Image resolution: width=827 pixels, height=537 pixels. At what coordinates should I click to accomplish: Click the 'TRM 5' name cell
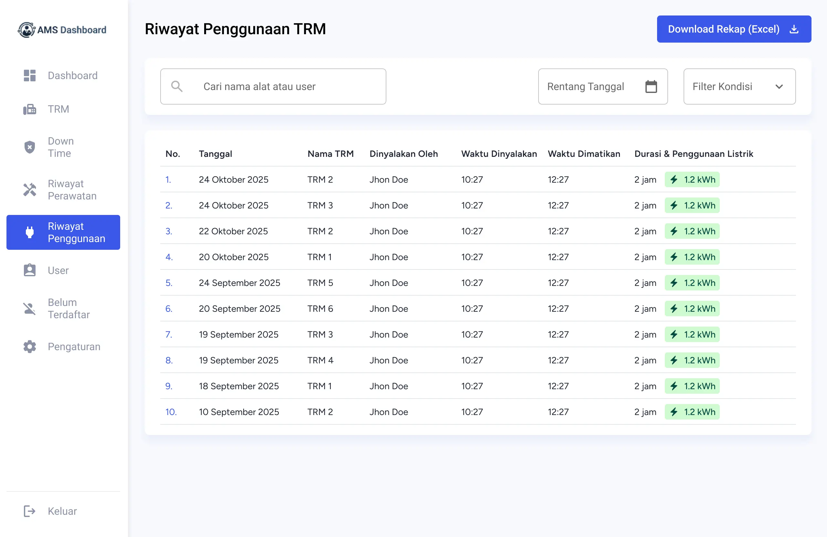[x=320, y=283]
